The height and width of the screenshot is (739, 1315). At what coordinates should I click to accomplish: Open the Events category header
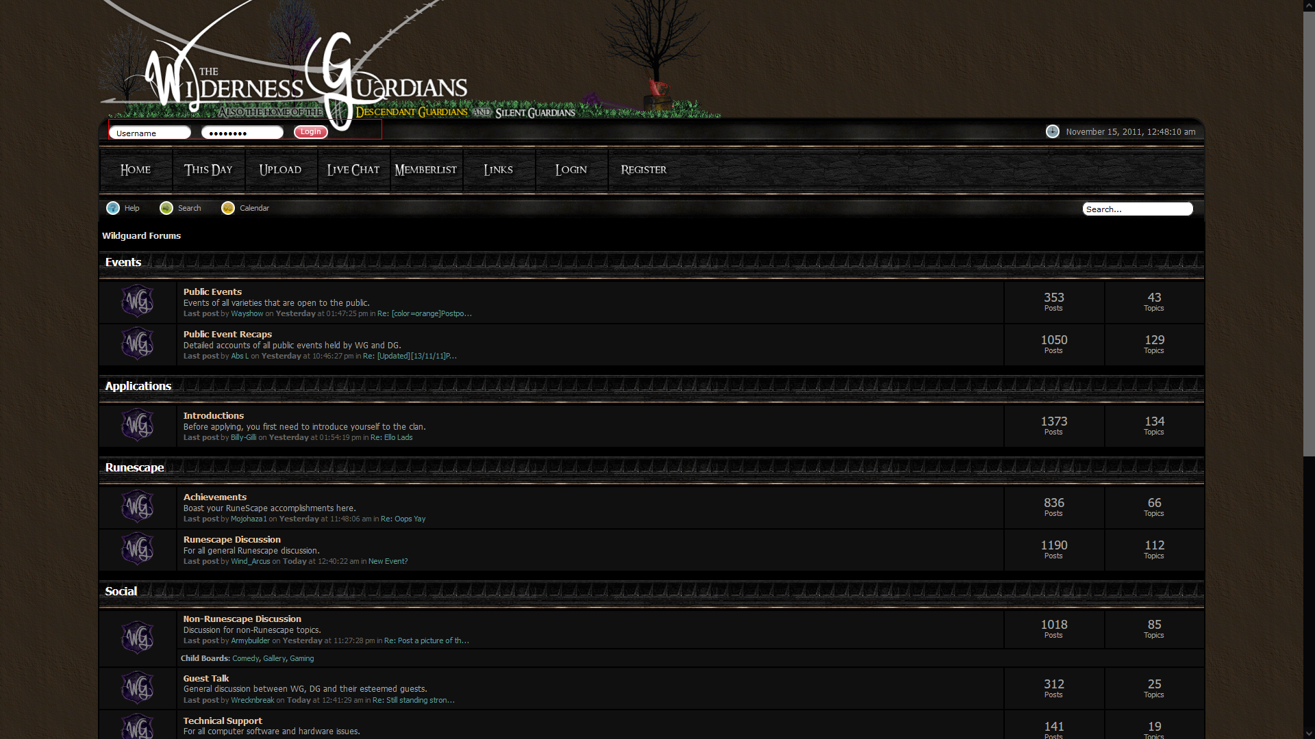[123, 262]
